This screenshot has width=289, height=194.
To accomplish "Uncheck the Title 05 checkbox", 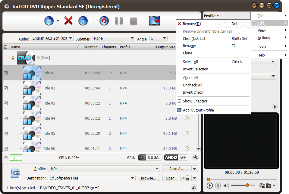I will click(6, 133).
